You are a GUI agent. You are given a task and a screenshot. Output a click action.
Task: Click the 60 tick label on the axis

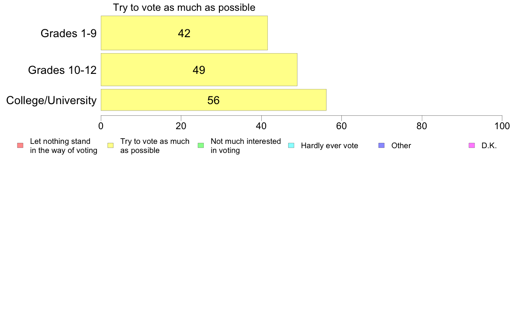pyautogui.click(x=341, y=126)
